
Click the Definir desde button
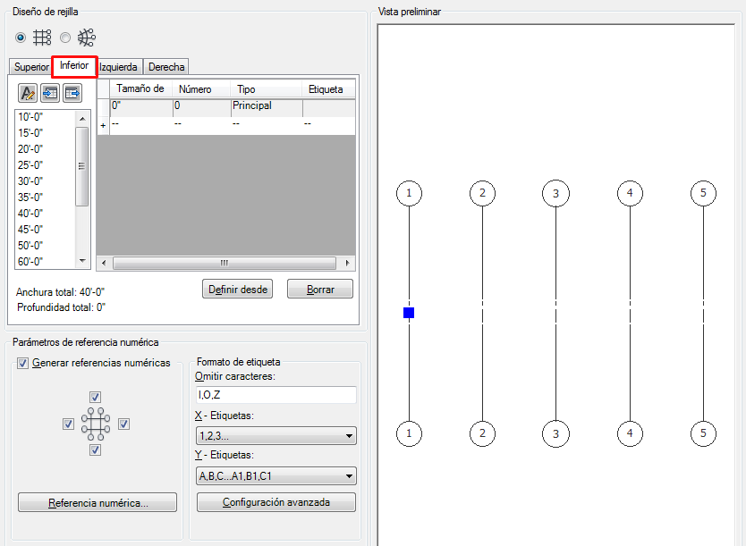[237, 289]
